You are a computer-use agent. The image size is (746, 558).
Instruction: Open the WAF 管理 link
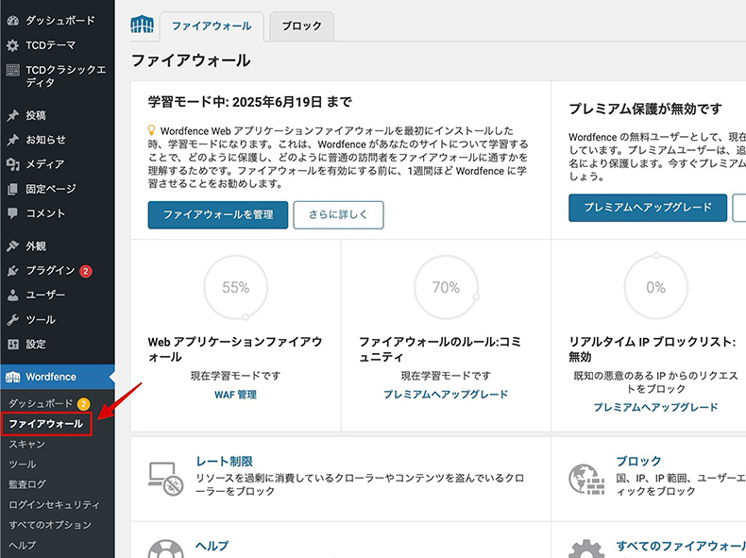235,395
